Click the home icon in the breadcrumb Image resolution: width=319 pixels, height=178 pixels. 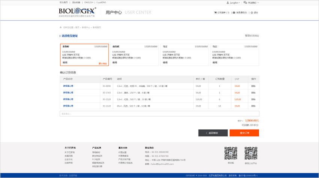[61, 27]
